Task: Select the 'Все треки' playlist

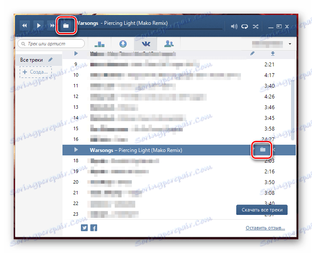Action: coord(39,60)
